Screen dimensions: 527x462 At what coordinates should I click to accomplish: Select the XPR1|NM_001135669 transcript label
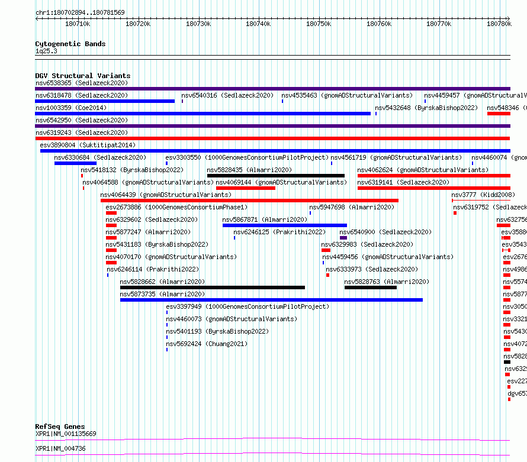click(x=66, y=434)
